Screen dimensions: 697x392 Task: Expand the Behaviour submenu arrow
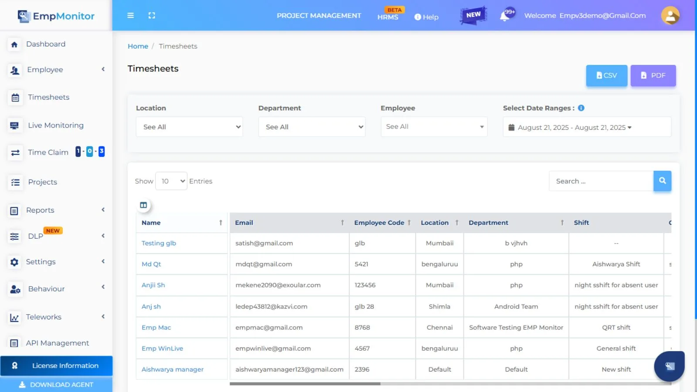[103, 287]
